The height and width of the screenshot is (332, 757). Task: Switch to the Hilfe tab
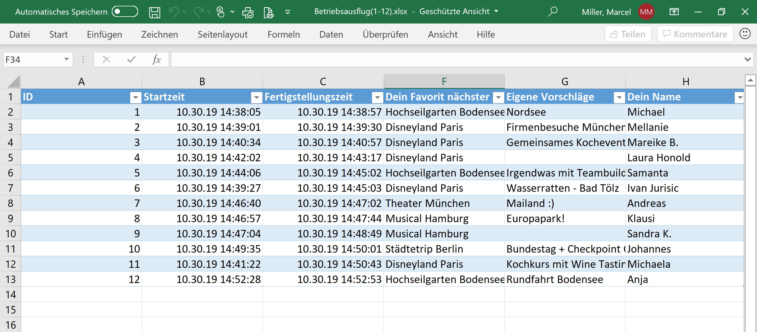pos(486,34)
